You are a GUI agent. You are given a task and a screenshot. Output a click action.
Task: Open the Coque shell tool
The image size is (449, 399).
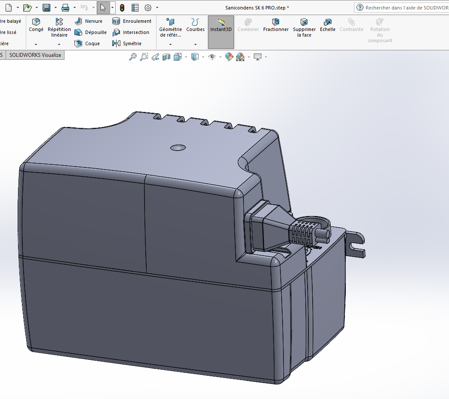(87, 43)
